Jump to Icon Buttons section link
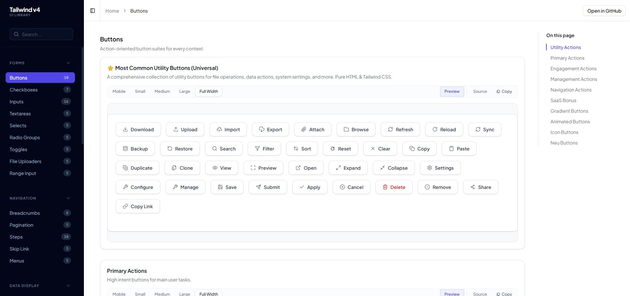630x296 pixels. click(x=564, y=132)
